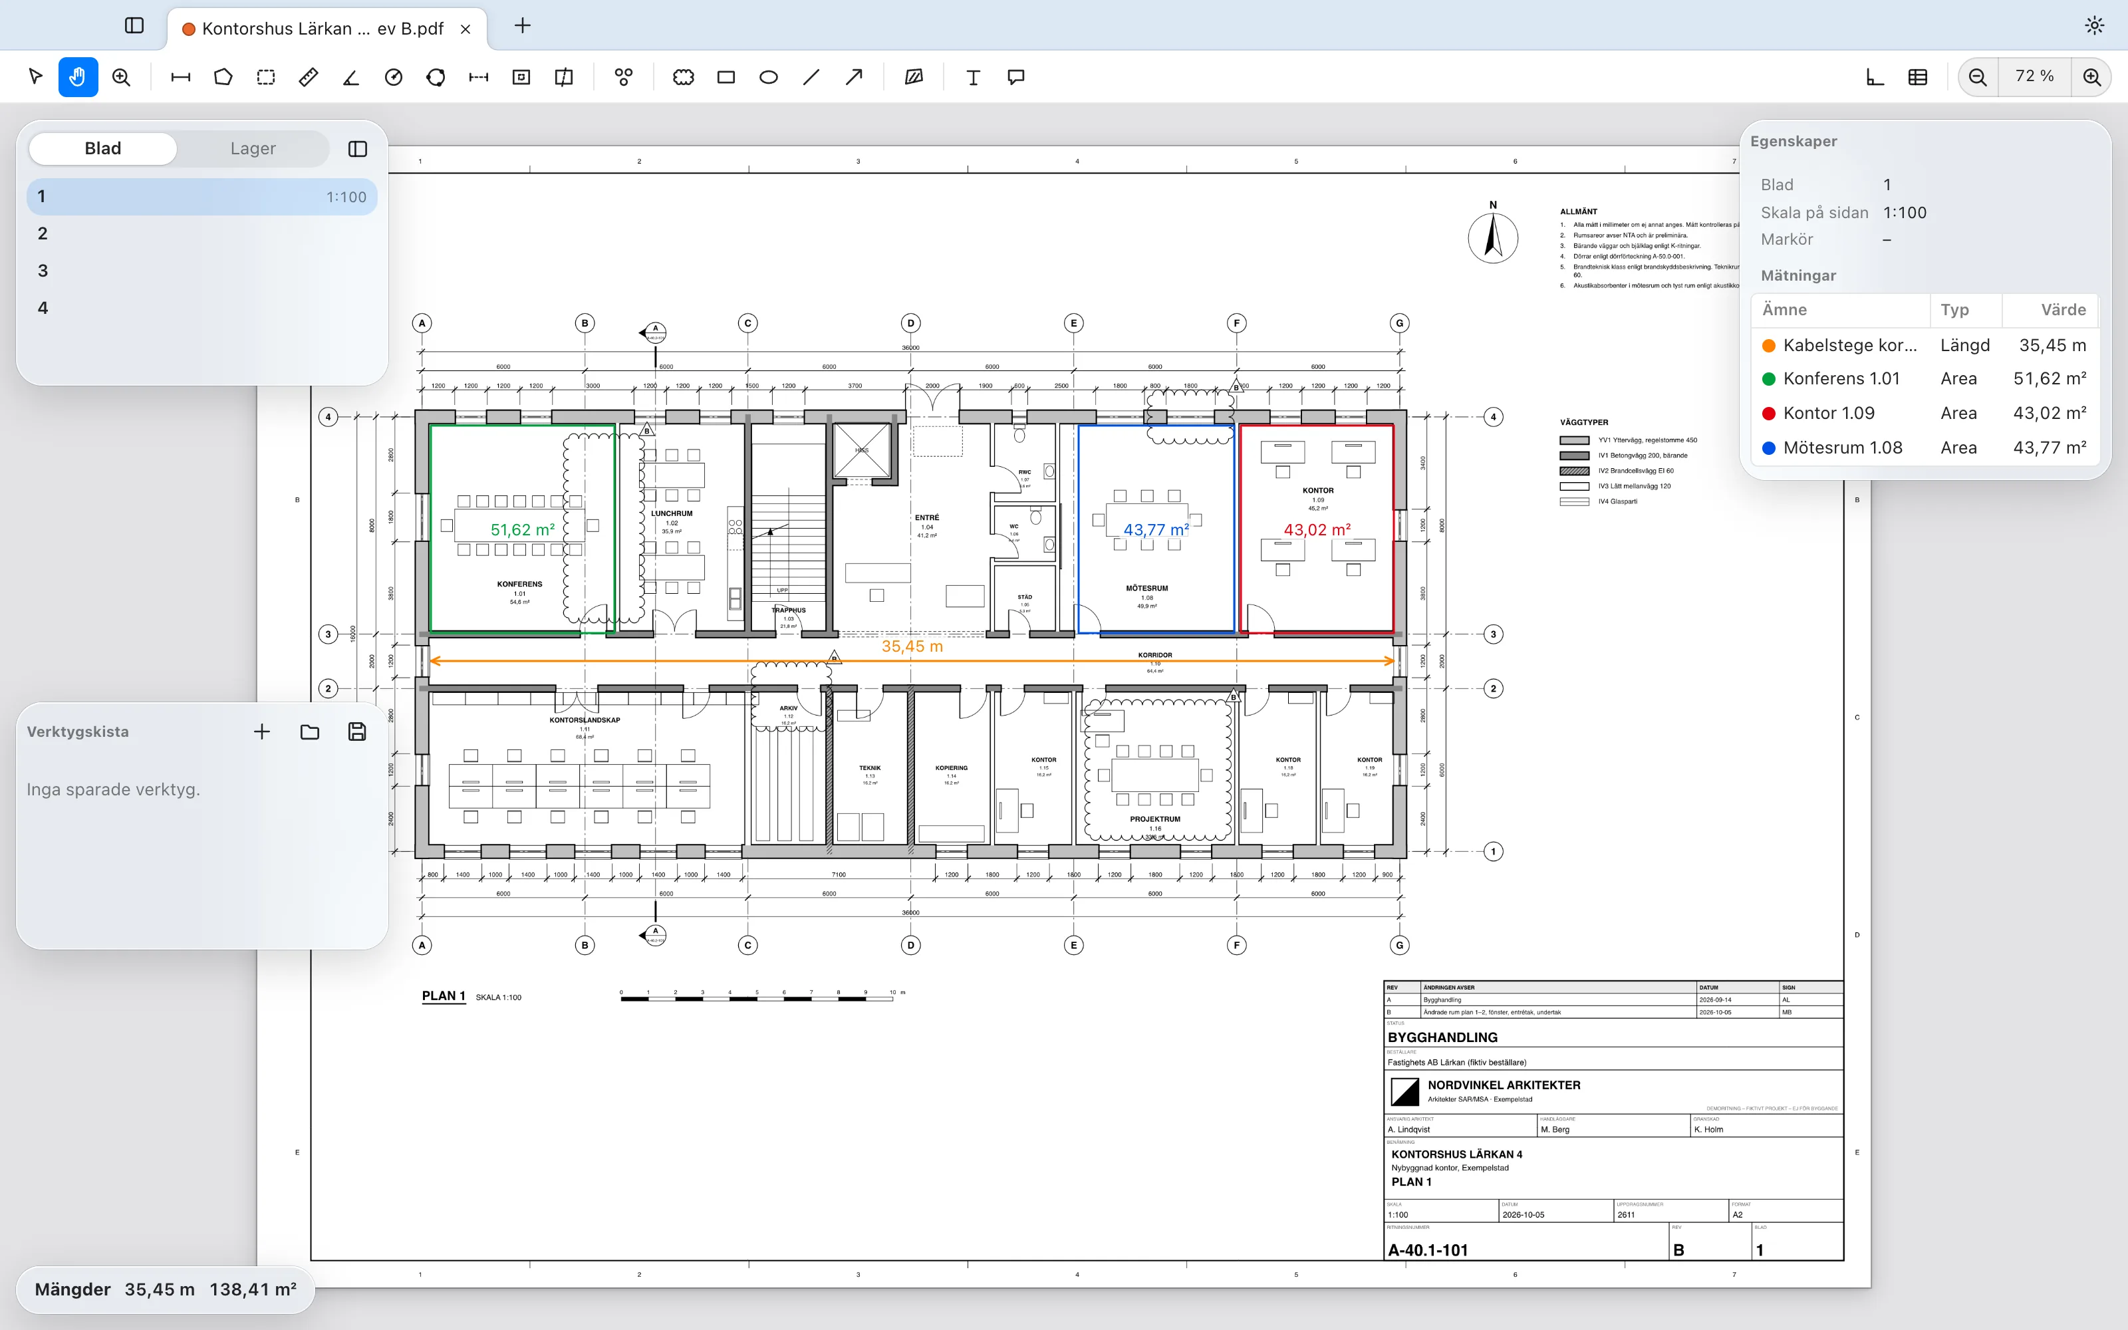Screen dimensions: 2128x1330
Task: Click the scale axis icon
Action: click(1875, 77)
